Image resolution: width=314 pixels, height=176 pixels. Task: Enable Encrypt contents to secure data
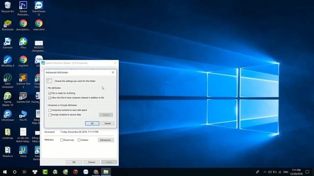coord(50,115)
